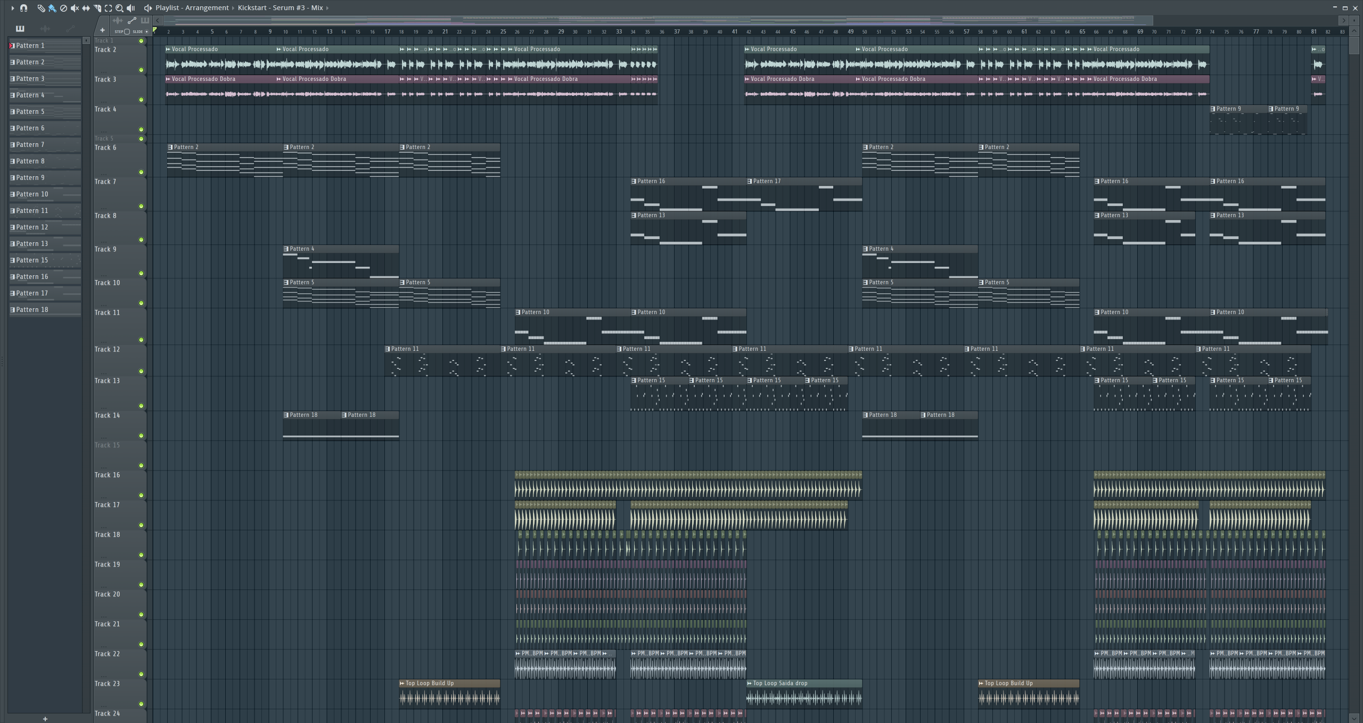Image resolution: width=1363 pixels, height=723 pixels.
Task: Click the vertical scrollbar up arrow
Action: pyautogui.click(x=1354, y=31)
